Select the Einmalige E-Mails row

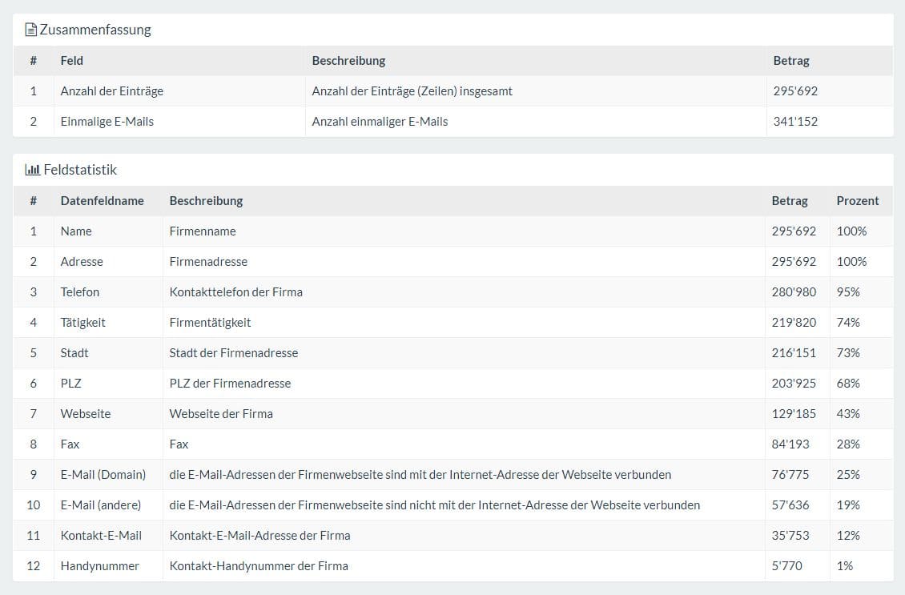click(107, 122)
